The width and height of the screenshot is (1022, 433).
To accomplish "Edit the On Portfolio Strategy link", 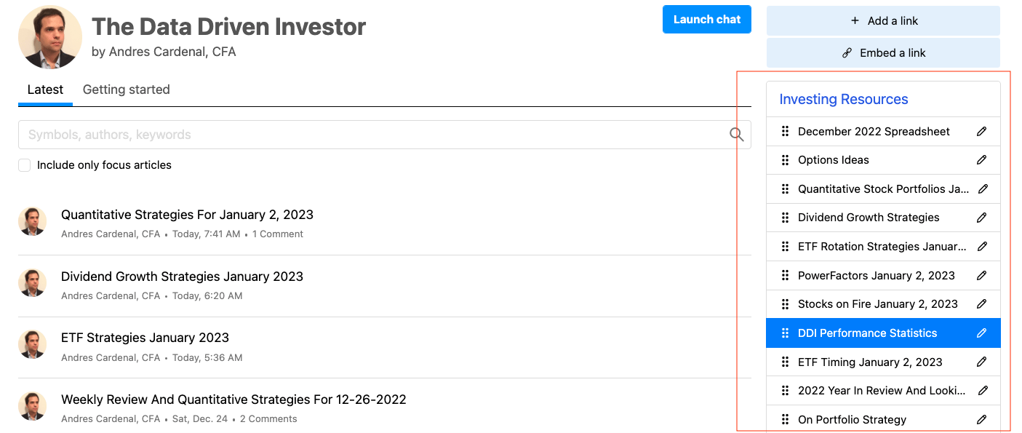I will (982, 419).
